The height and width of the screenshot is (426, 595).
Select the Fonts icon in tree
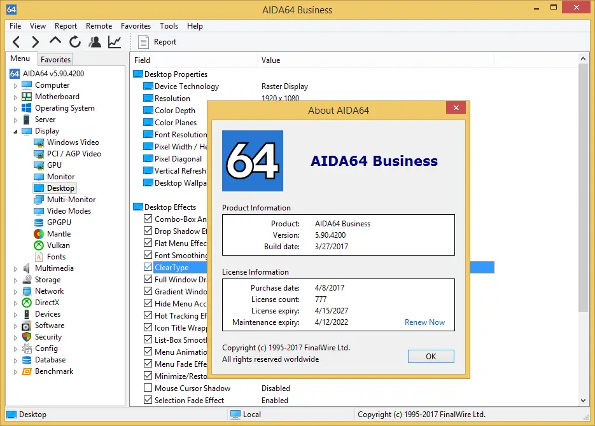pyautogui.click(x=39, y=257)
